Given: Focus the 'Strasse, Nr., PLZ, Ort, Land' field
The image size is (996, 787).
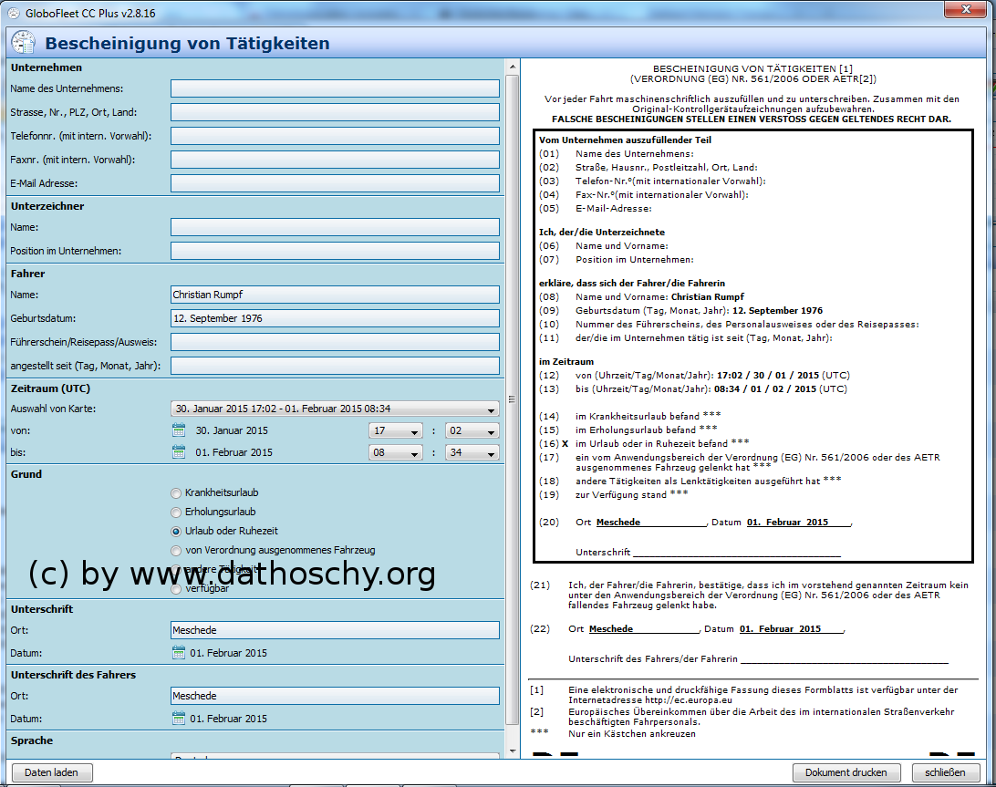Looking at the screenshot, I should pyautogui.click(x=335, y=112).
